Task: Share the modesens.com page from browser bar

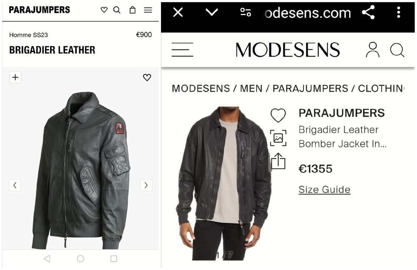Action: (x=368, y=13)
